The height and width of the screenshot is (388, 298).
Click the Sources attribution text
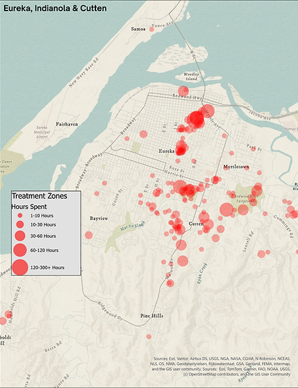221,366
